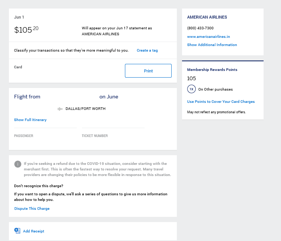This screenshot has height=241, width=281.
Task: Click the 1X rewards multiplier badge
Action: pos(191,89)
